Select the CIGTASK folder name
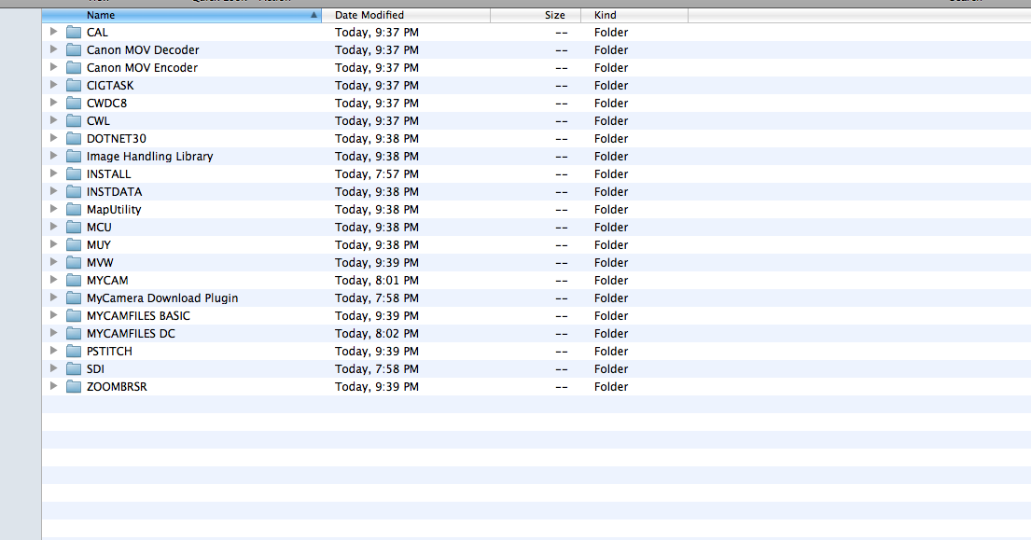This screenshot has height=540, width=1031. pos(110,86)
